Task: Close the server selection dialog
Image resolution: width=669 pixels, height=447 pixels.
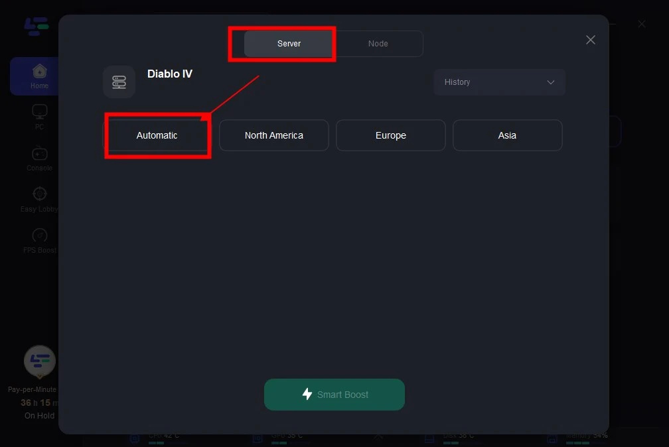Action: point(591,40)
